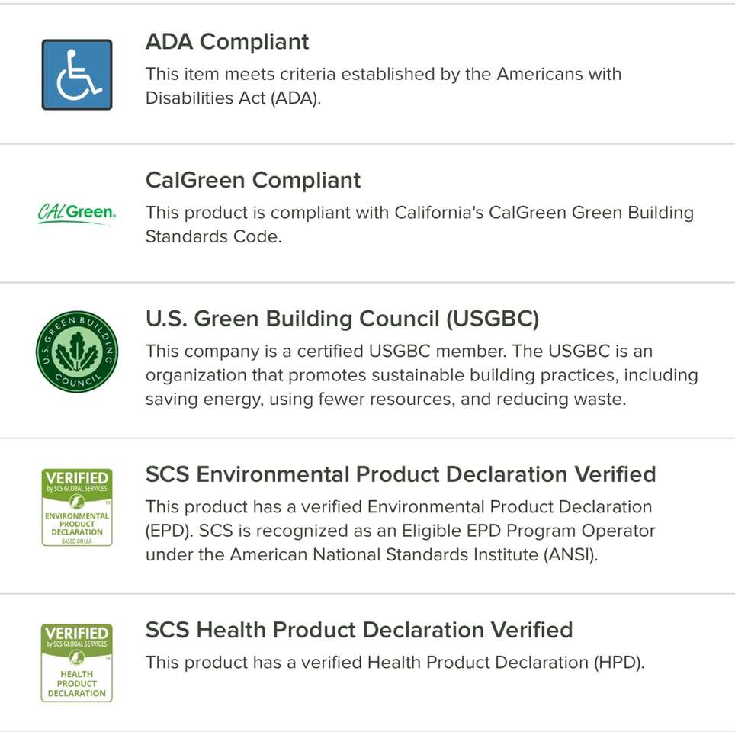
Task: Click the CalGreen logo icon
Action: tap(76, 213)
